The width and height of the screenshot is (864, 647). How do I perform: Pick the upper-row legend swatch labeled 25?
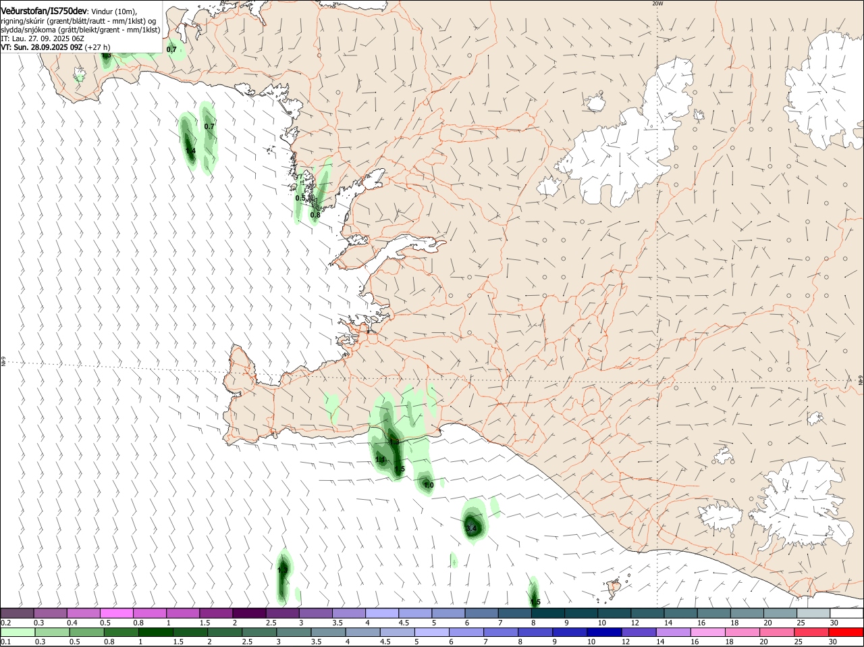813,613
